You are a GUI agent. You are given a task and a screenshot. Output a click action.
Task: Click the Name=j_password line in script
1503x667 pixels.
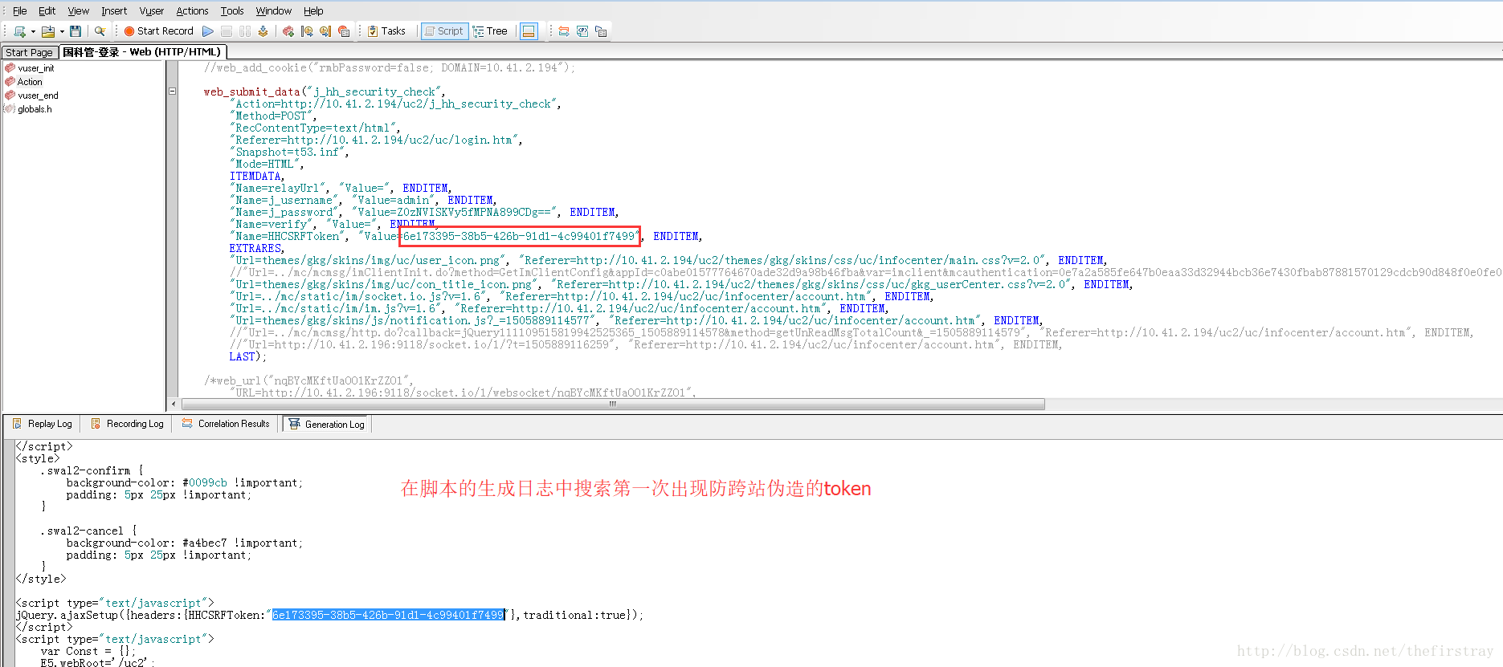point(424,212)
